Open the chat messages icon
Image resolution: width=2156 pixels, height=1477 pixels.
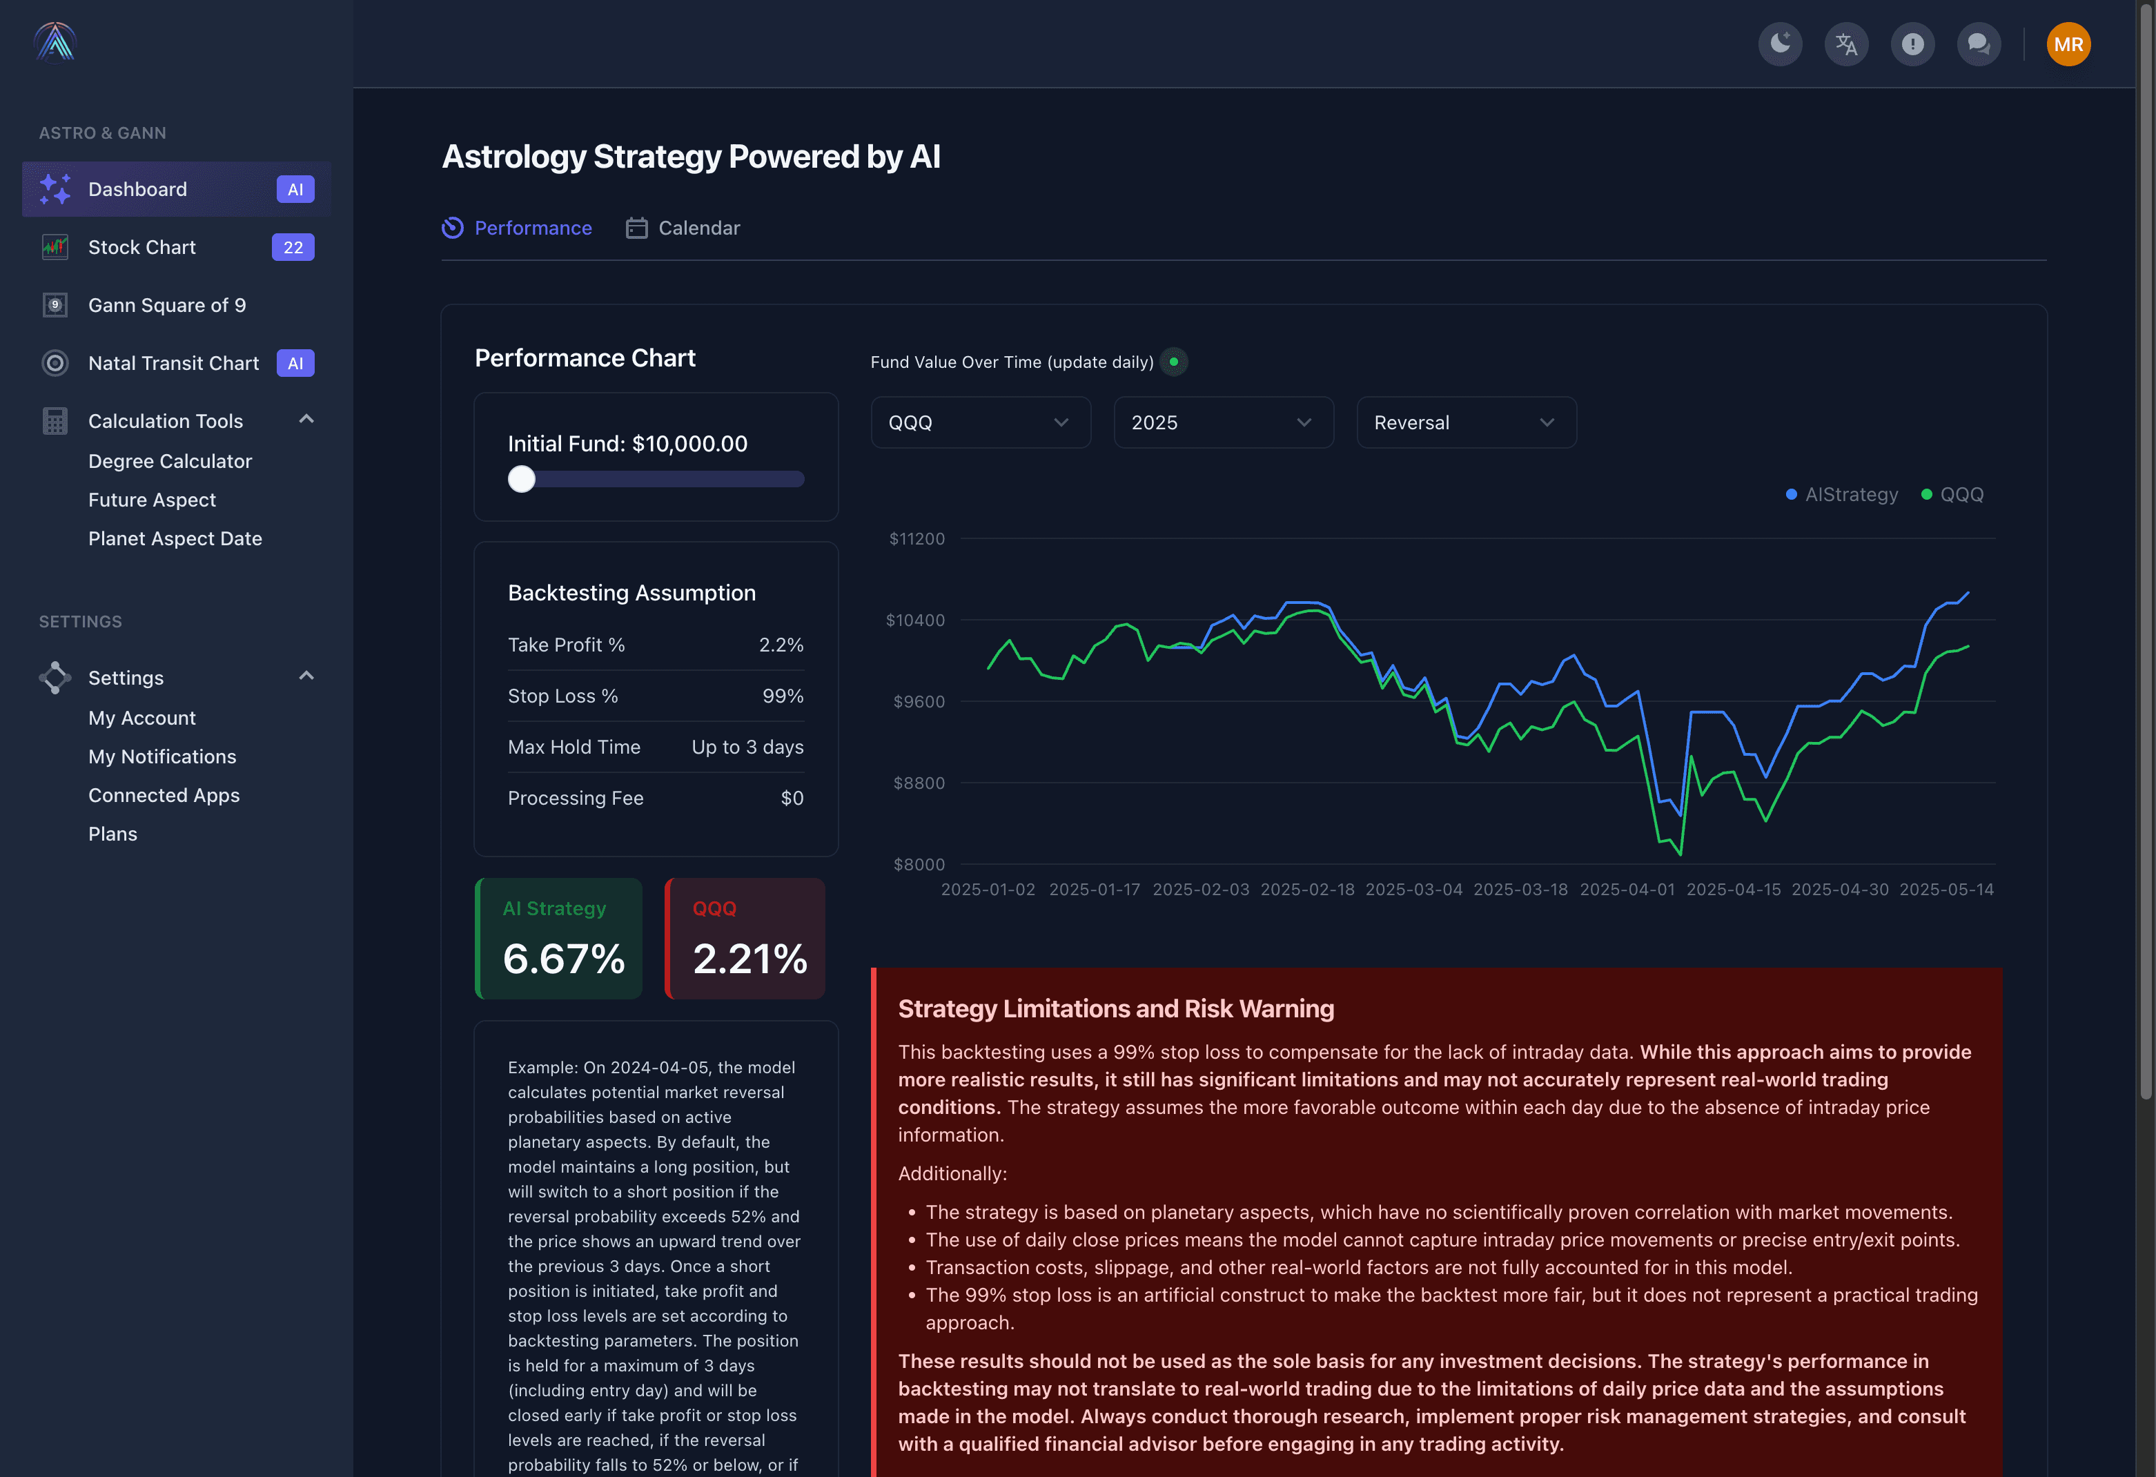point(1978,43)
